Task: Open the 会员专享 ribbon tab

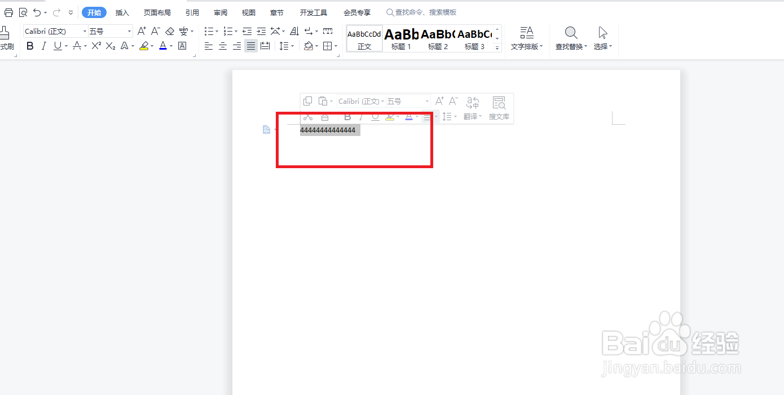Action: (x=357, y=12)
